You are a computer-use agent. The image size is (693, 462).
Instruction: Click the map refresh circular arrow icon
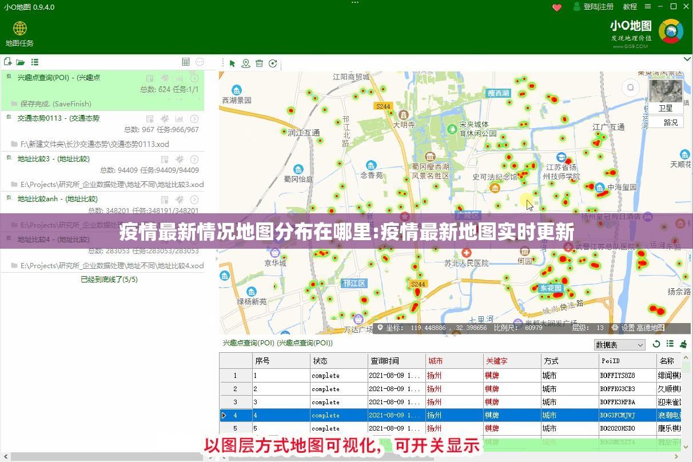tap(273, 63)
